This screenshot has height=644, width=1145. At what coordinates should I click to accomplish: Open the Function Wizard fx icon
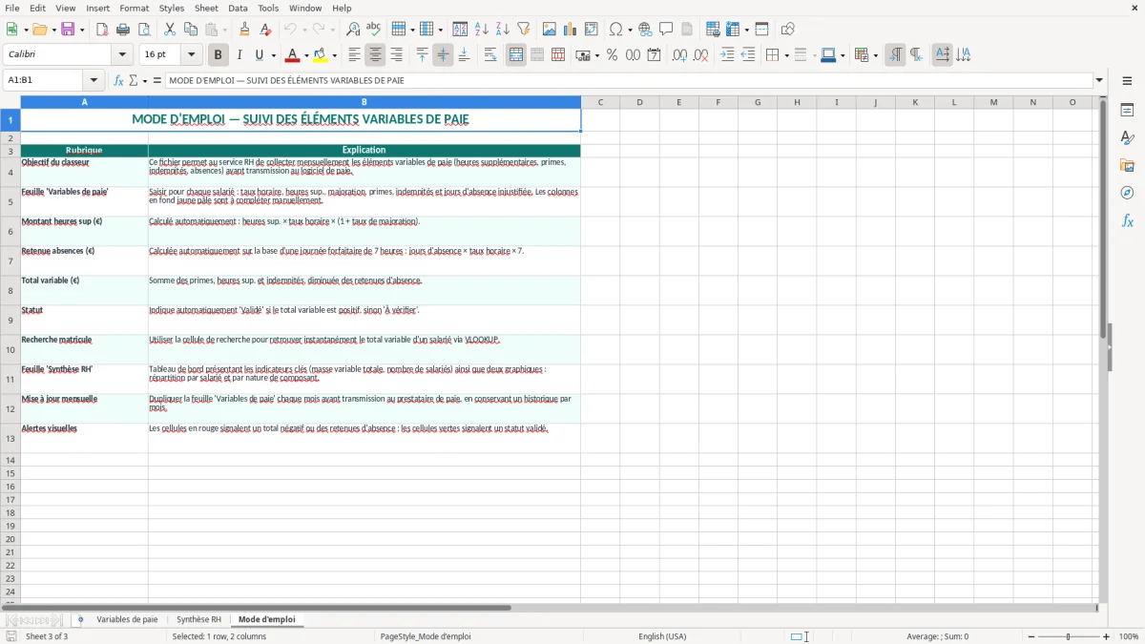pyautogui.click(x=119, y=80)
